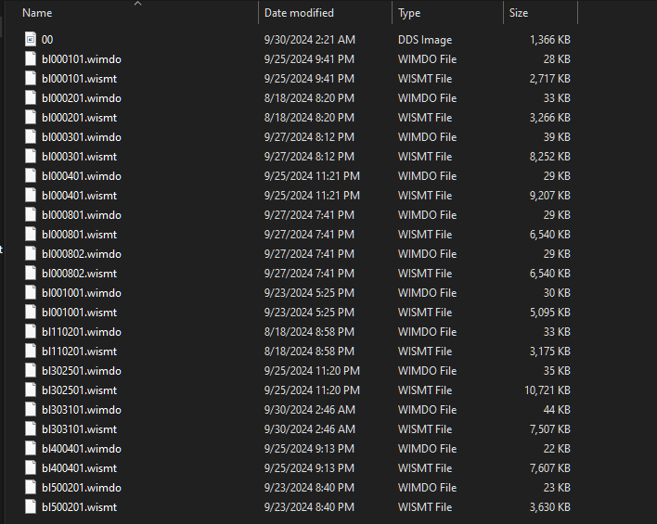Click the file icon of bl303101.wimdo

point(31,410)
